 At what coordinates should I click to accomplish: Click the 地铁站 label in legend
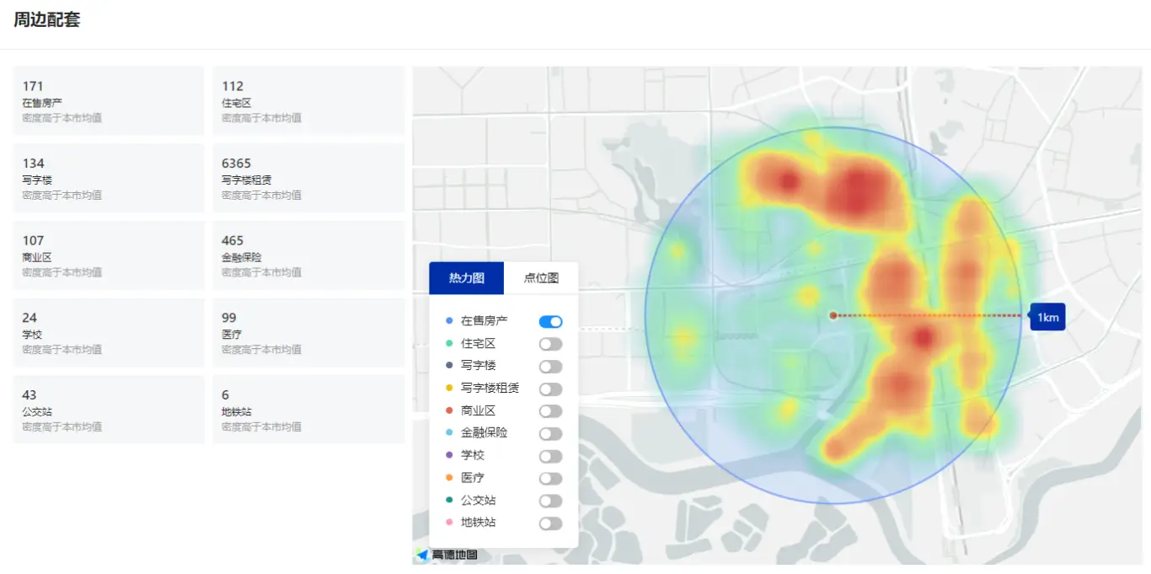(479, 523)
